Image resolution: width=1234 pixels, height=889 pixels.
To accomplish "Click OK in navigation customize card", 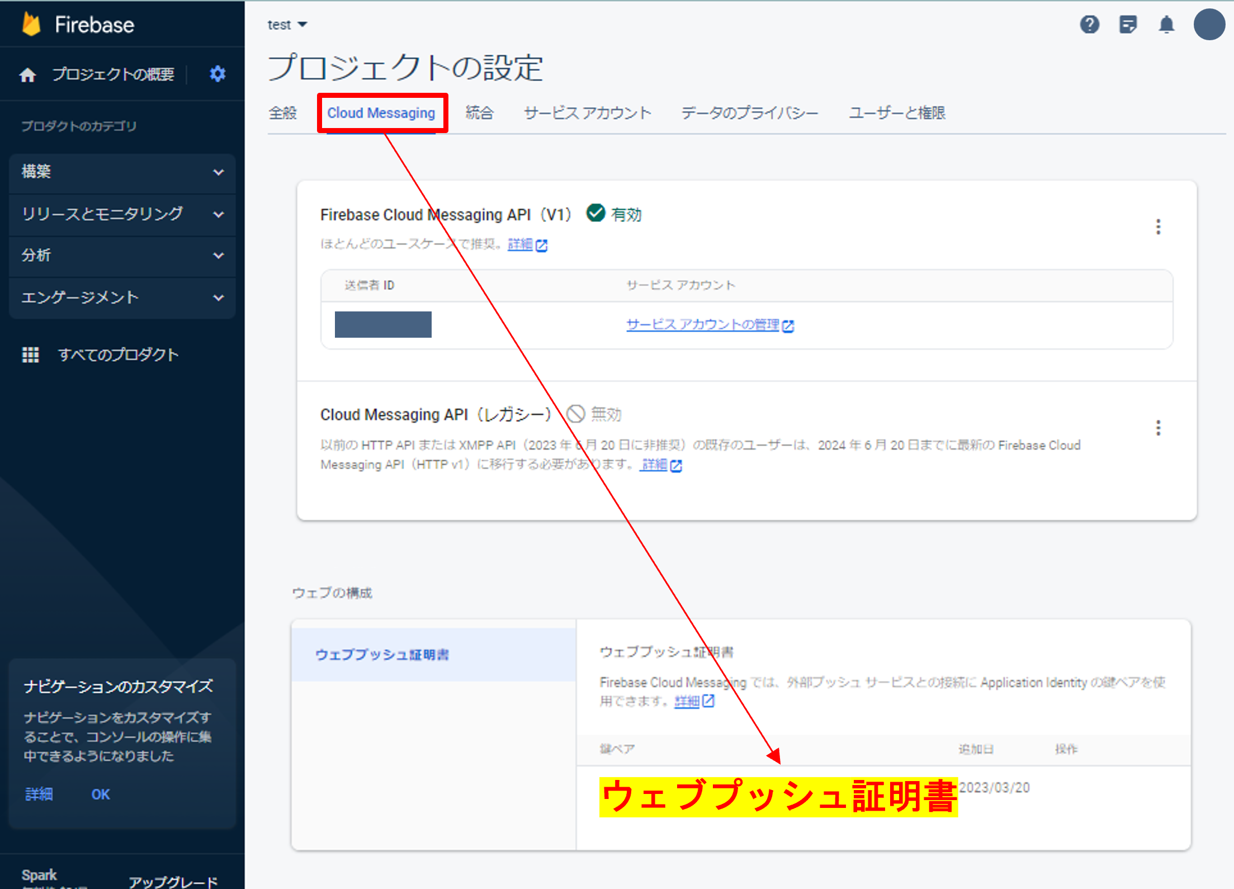I will (101, 795).
